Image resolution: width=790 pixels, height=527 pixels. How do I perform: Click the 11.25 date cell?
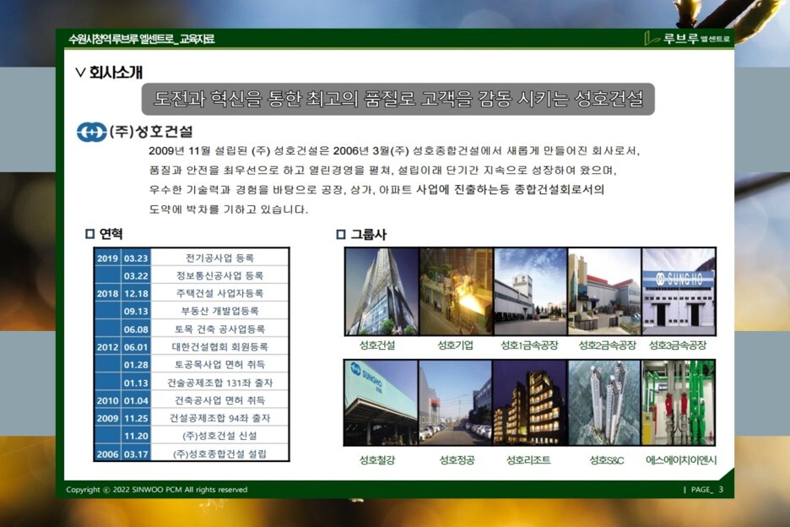click(x=136, y=417)
